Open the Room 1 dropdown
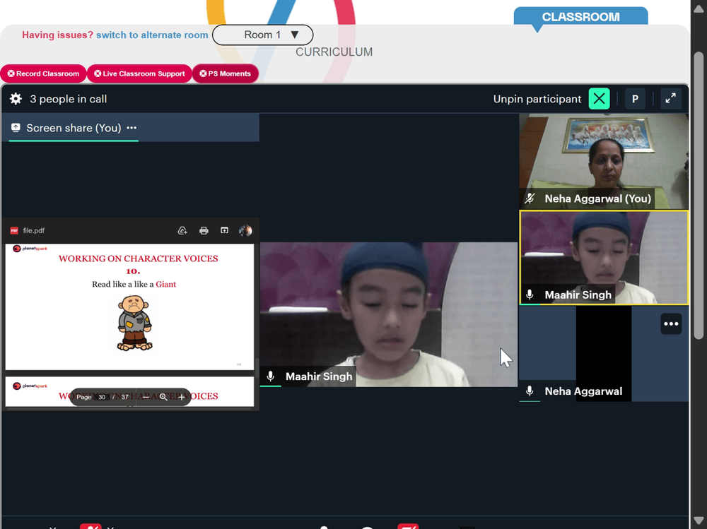 coord(262,35)
